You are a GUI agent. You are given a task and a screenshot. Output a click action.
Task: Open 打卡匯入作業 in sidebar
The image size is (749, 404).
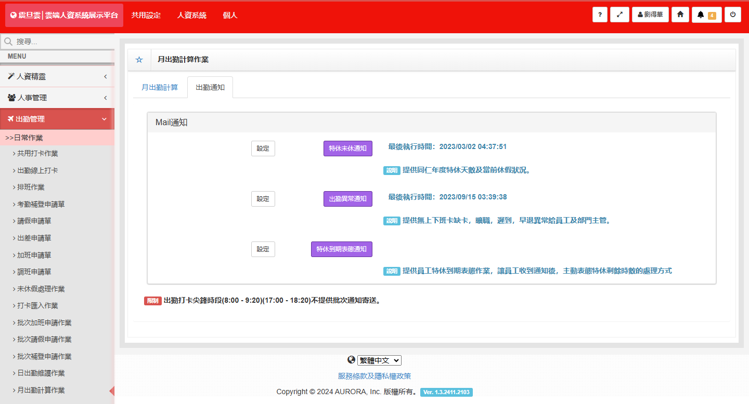(37, 306)
